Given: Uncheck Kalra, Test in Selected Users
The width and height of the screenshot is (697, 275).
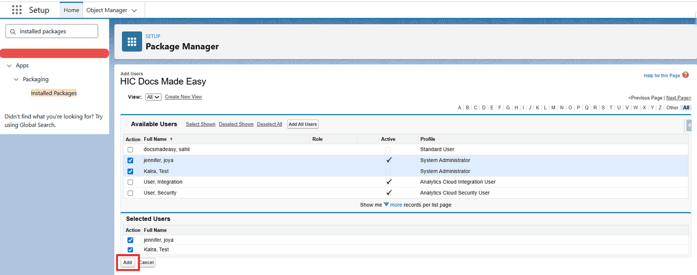Looking at the screenshot, I should point(130,250).
